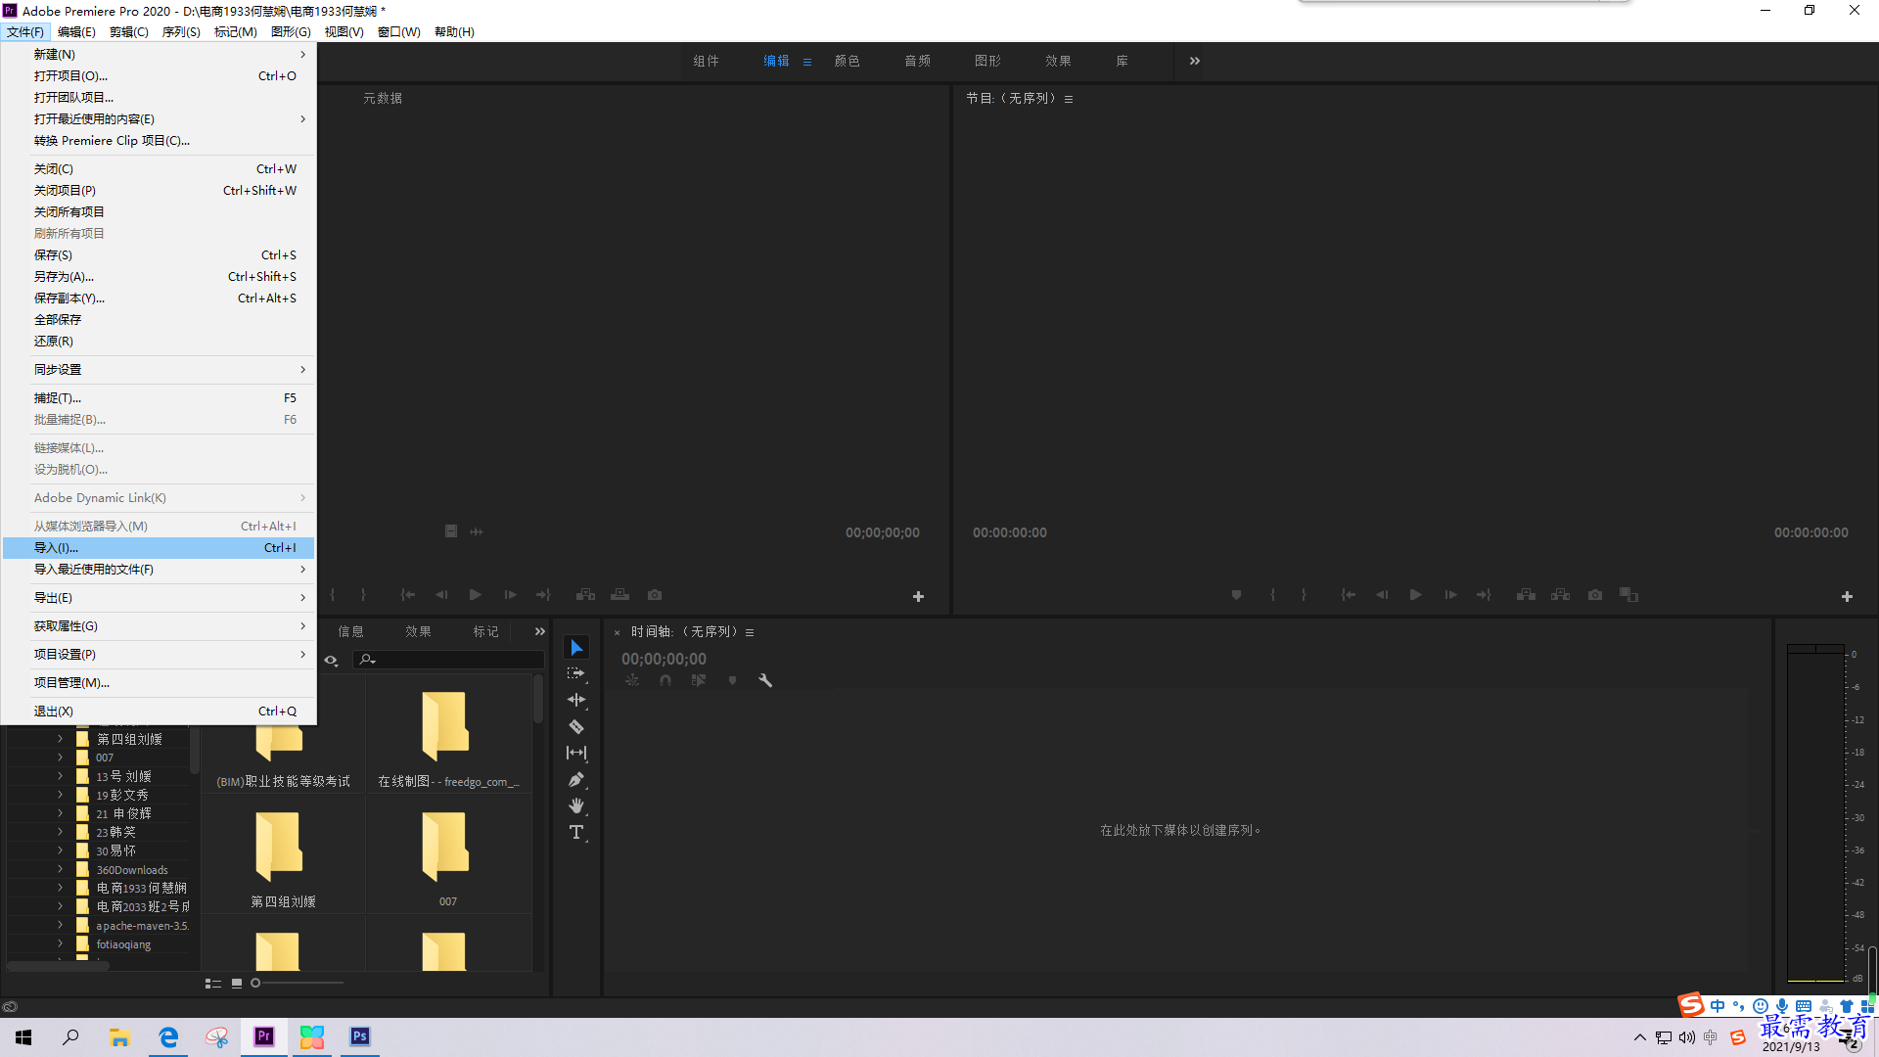This screenshot has width=1879, height=1057.
Task: Step back one frame in program monitor
Action: pos(1382,595)
